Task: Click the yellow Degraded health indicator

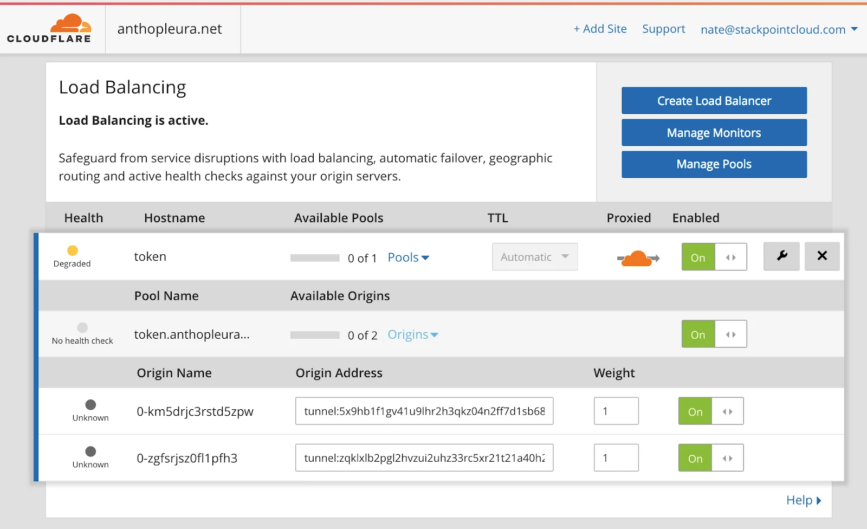Action: (73, 250)
